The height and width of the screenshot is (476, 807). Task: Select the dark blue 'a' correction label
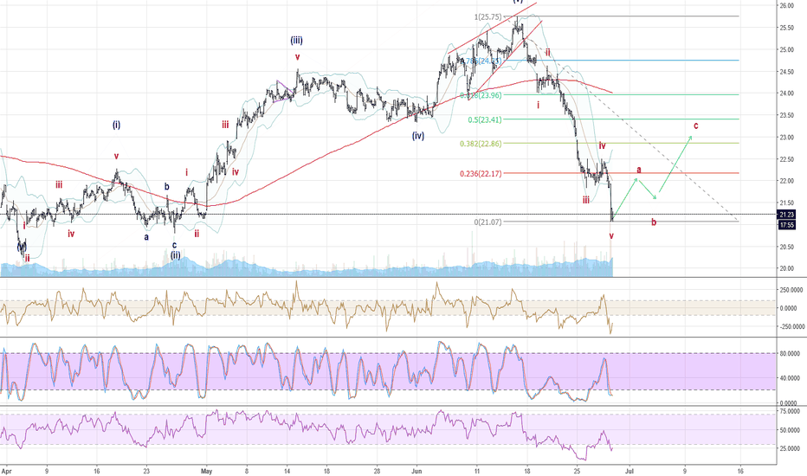tap(146, 237)
